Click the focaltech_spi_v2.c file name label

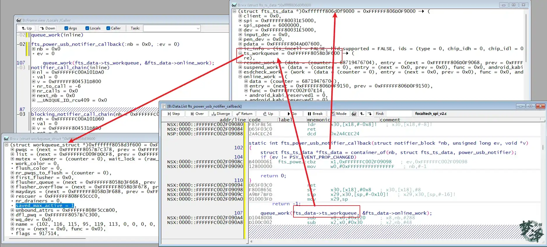point(431,114)
